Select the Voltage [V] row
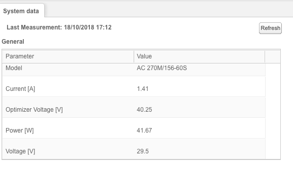293x193 pixels. pyautogui.click(x=134, y=149)
